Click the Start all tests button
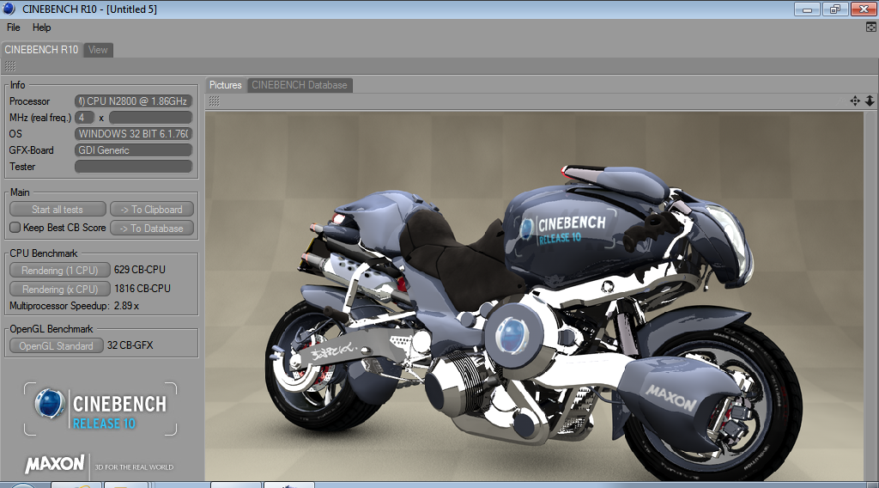This screenshot has height=488, width=879. [58, 210]
